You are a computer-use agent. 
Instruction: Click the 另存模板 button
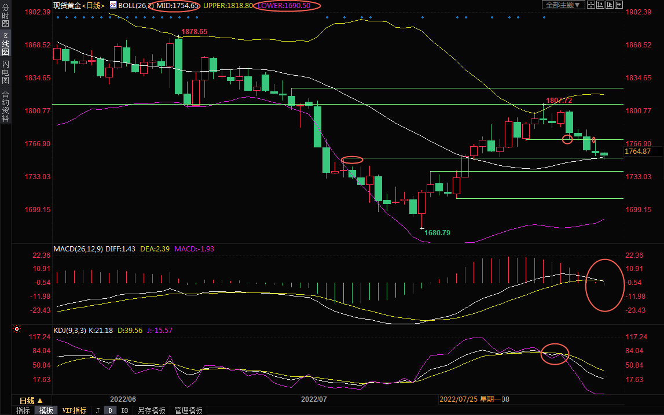tap(151, 410)
